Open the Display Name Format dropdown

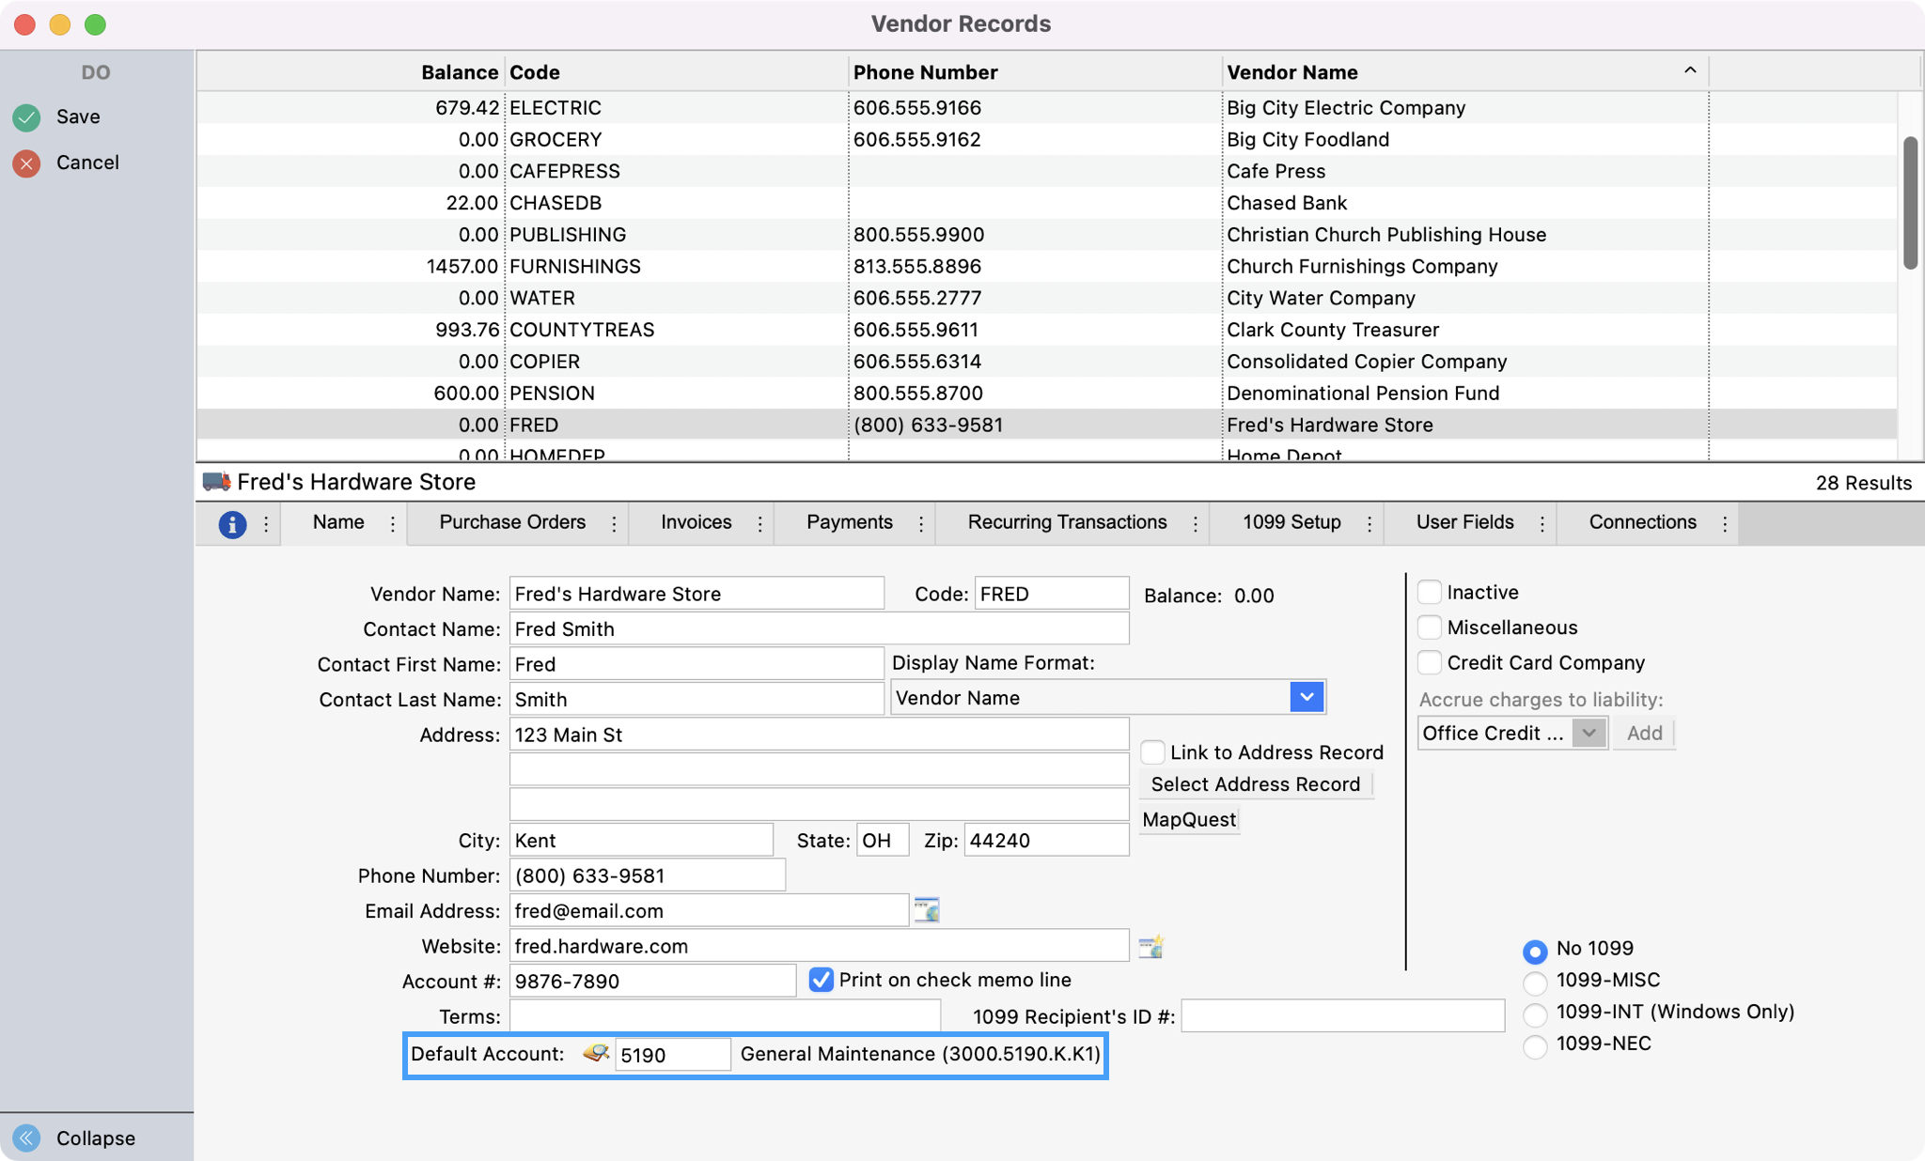1307,698
